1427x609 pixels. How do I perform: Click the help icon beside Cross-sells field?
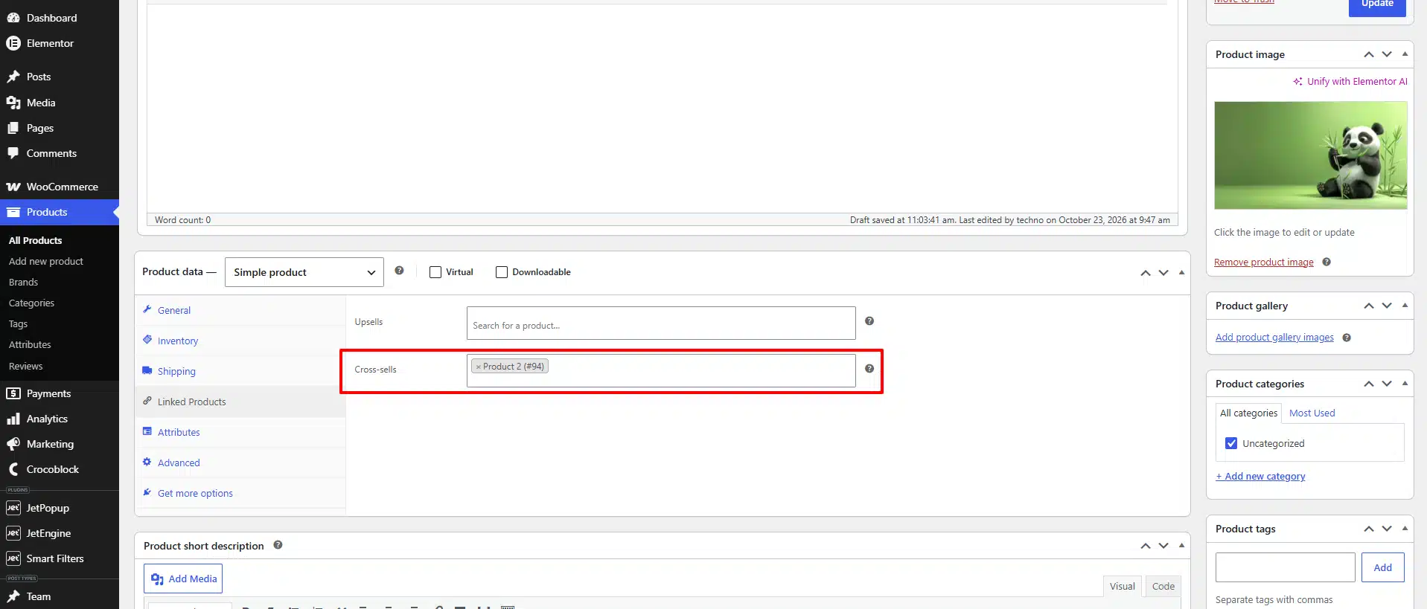(869, 369)
